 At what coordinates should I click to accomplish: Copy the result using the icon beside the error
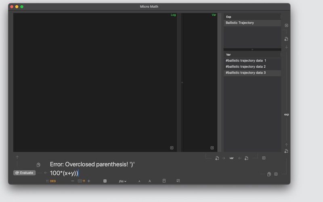[x=38, y=165]
